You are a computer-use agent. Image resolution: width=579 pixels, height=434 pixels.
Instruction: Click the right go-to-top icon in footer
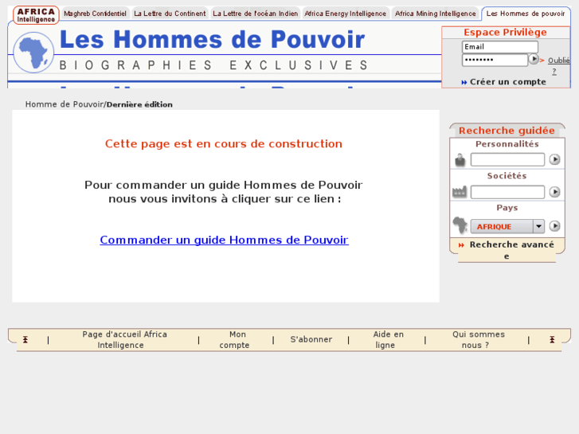[552, 339]
